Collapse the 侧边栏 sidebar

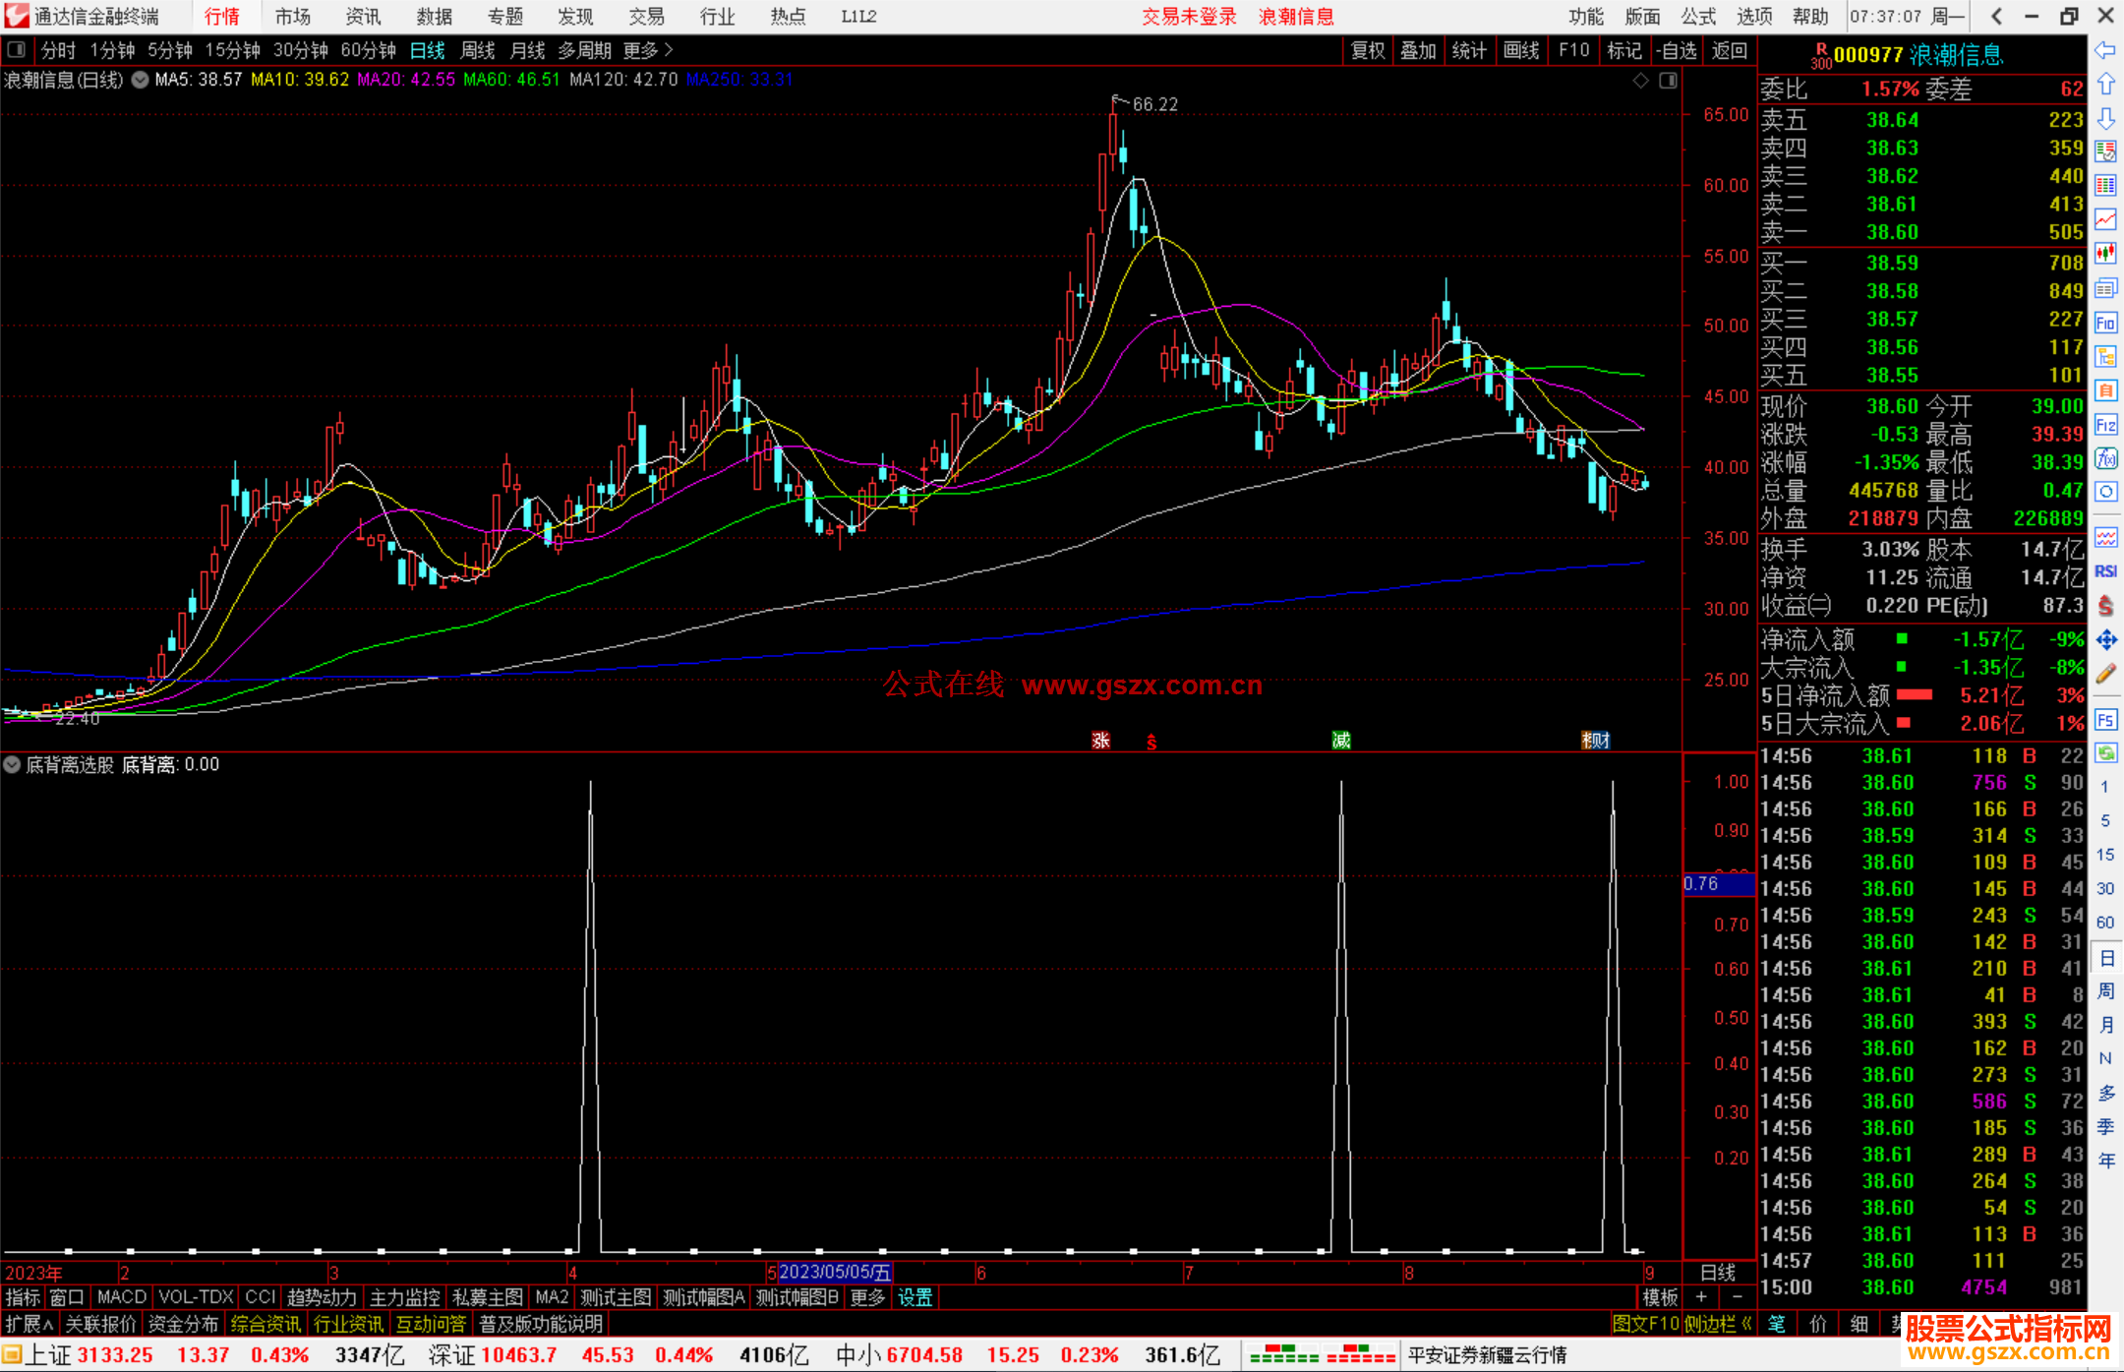[1717, 1324]
